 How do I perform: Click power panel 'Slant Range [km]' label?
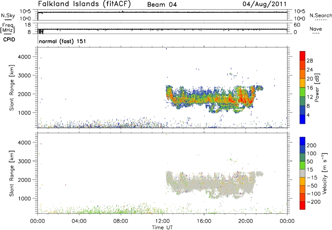pos(12,88)
